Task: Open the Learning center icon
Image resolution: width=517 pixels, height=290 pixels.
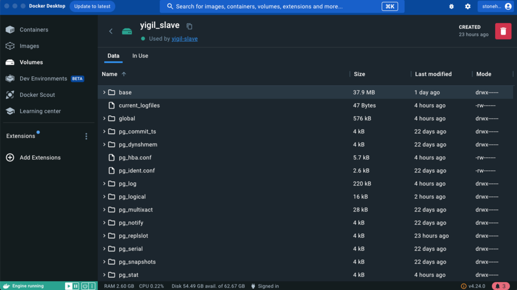Action: pos(10,111)
